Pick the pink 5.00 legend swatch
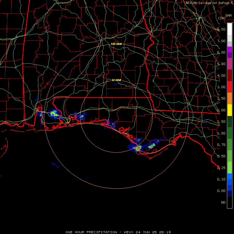234x234 pixels. [x=230, y=64]
